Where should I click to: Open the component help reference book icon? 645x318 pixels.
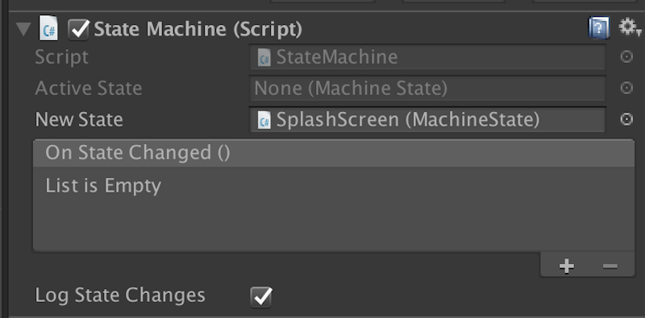point(598,28)
